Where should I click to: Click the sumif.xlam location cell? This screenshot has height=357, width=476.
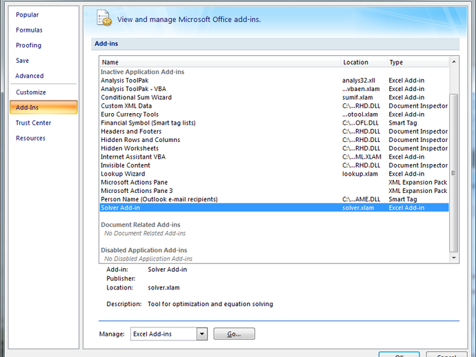[x=357, y=97]
